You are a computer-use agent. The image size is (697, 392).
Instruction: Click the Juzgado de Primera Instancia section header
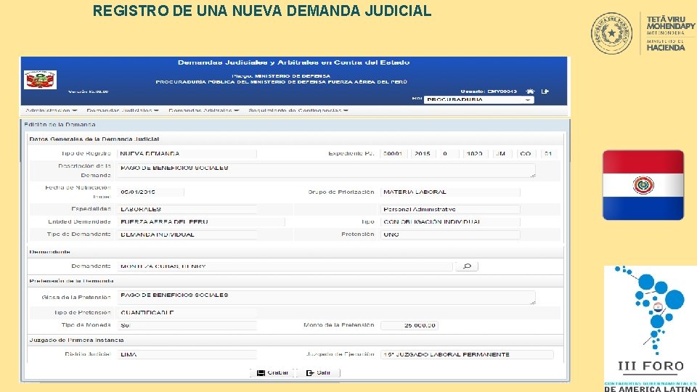pyautogui.click(x=76, y=340)
